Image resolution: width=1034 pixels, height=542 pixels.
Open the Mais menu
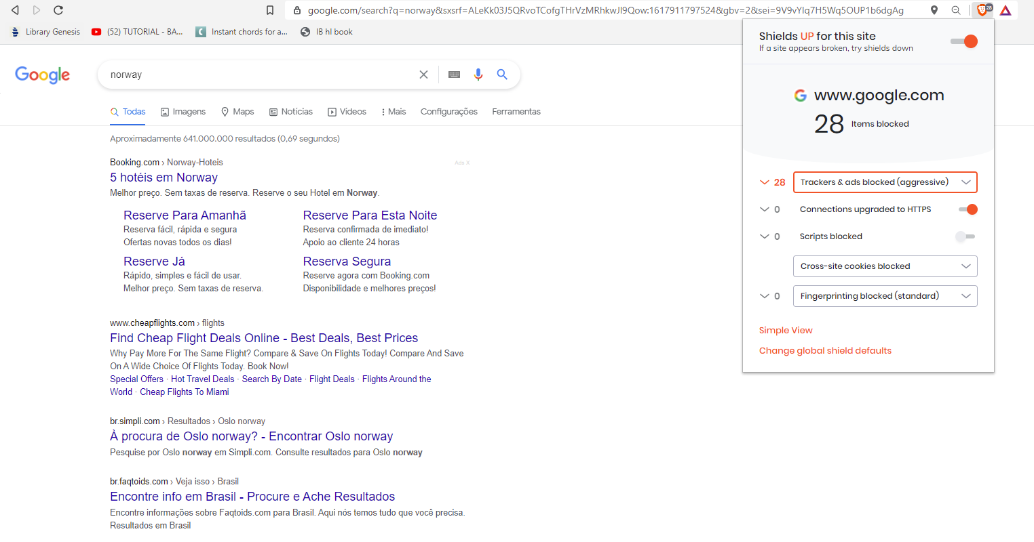click(x=394, y=112)
